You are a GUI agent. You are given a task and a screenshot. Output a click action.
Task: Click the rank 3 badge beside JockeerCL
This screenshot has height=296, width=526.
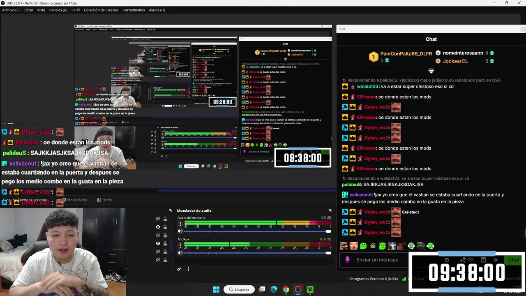click(438, 61)
